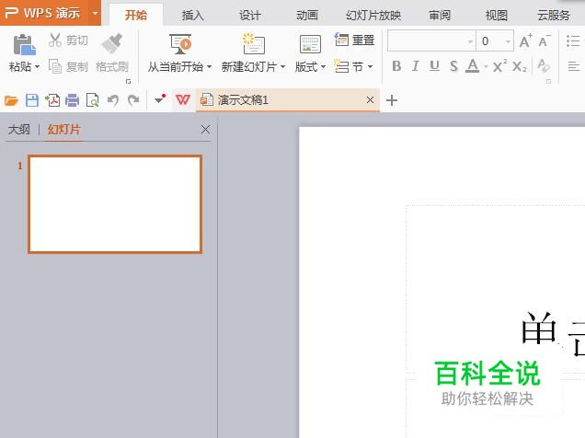
Task: Open the WPS 演示 application menu arrow
Action: (95, 13)
